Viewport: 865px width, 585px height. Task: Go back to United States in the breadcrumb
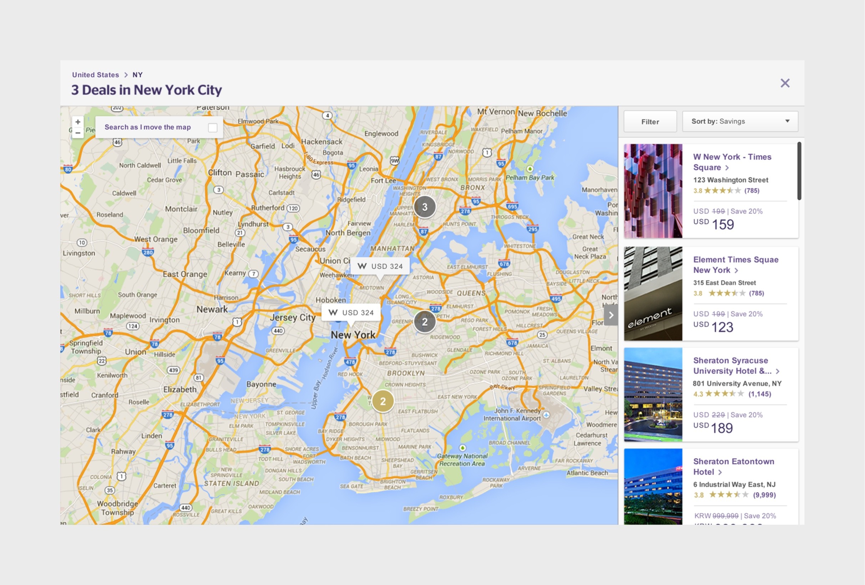(95, 75)
